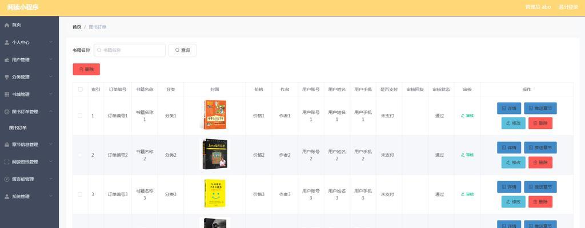
Task: Expand the 用户管理 menu arrow
Action: point(51,60)
